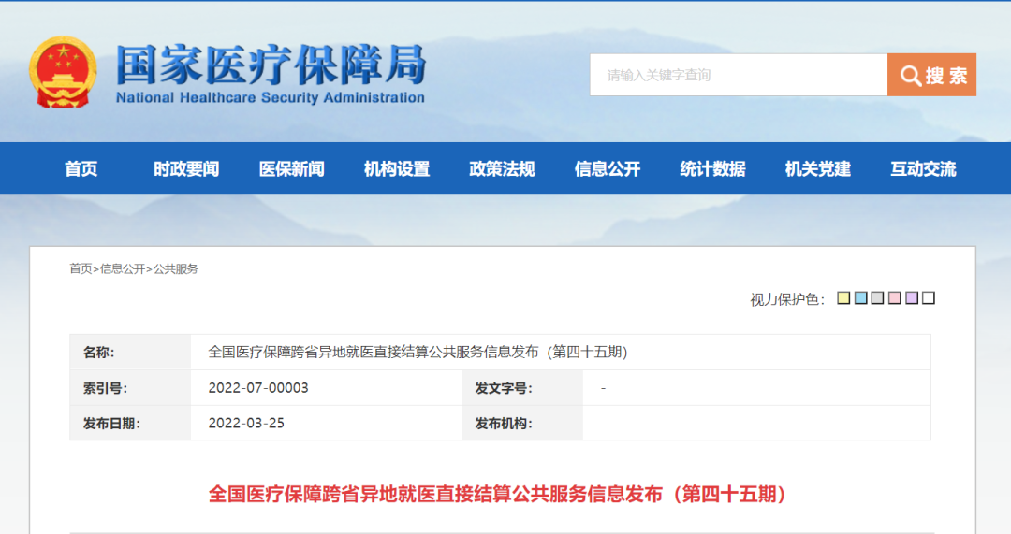Select 统计数据 navigation item
Screen dimensions: 1011x534
[x=712, y=169]
